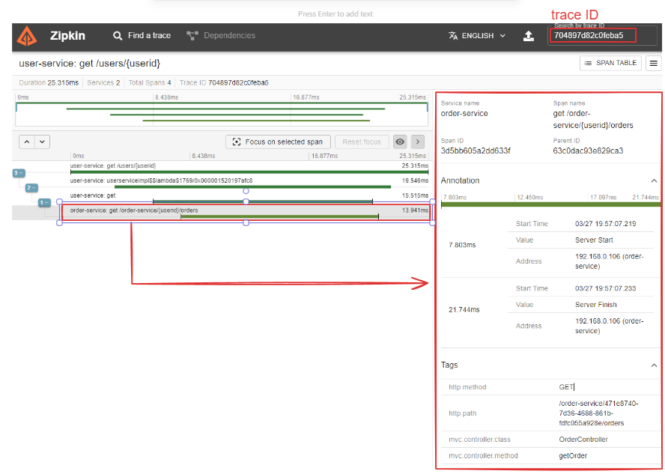Screen dimensions: 665x474
Task: Click Start Time 03/27 19:57:07.219
Action: [606, 224]
